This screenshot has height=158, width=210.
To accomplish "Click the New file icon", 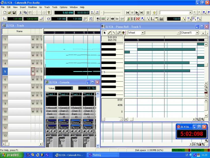I will pos(5,13).
